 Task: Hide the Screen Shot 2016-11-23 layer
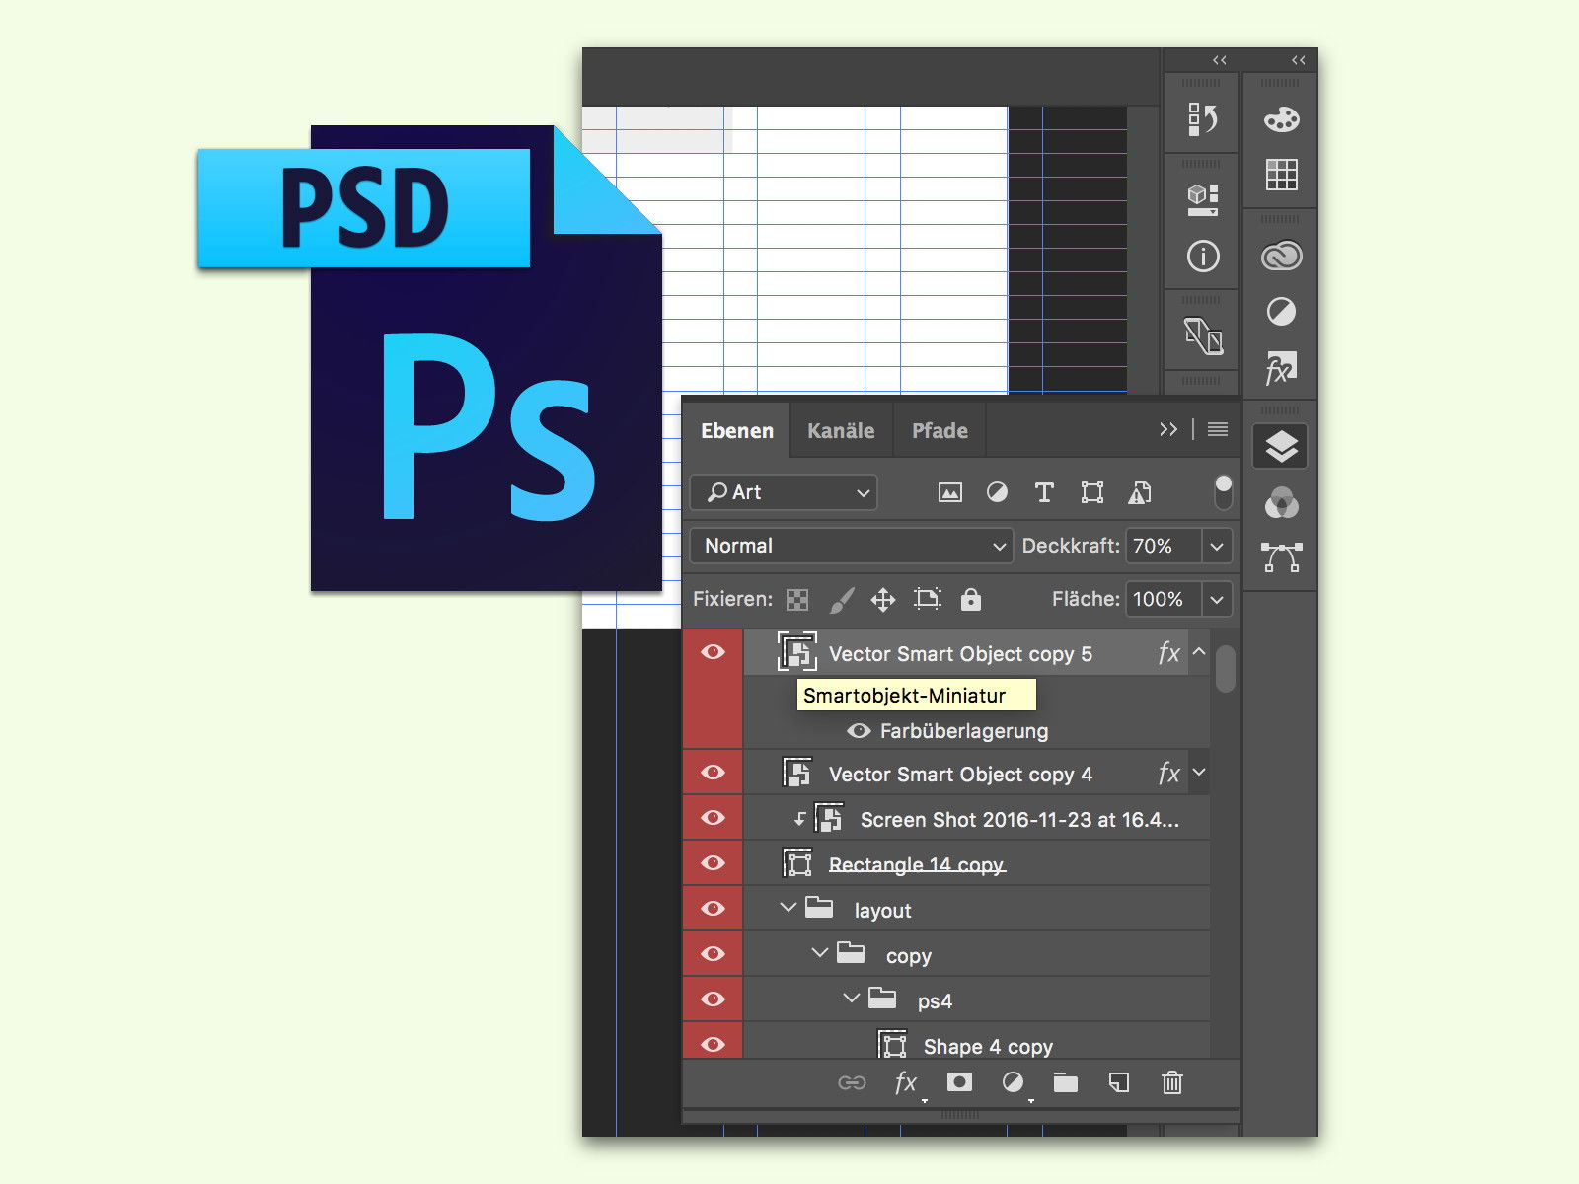pyautogui.click(x=713, y=818)
